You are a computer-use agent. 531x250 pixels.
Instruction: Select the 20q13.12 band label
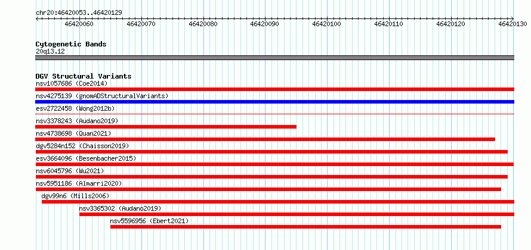point(50,52)
